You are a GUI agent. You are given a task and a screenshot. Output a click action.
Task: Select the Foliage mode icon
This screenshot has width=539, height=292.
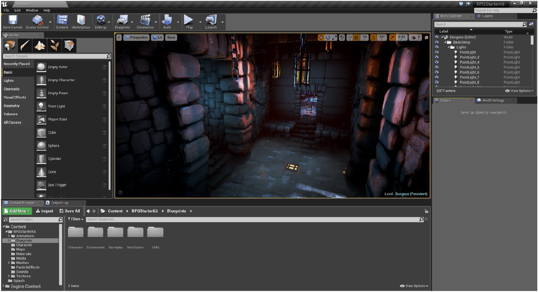coord(54,46)
